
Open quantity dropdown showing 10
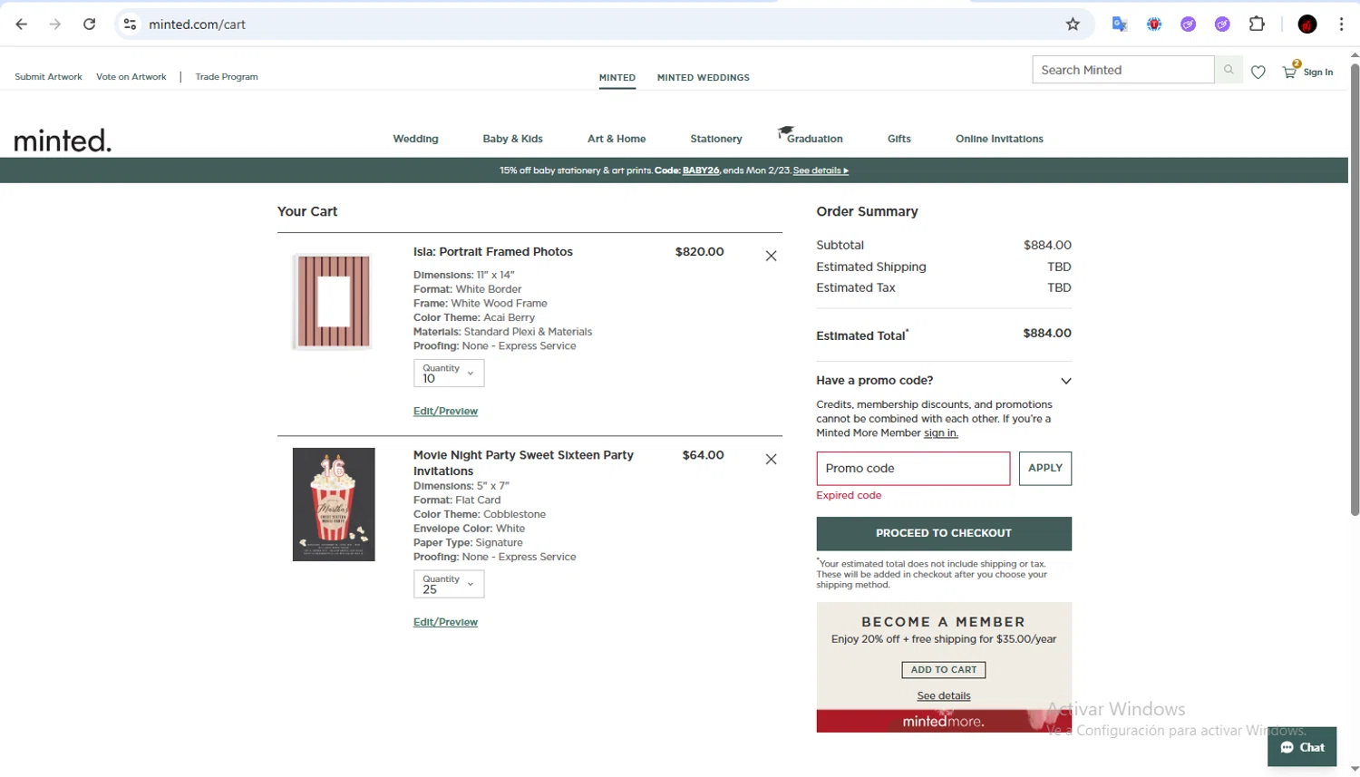(x=449, y=373)
